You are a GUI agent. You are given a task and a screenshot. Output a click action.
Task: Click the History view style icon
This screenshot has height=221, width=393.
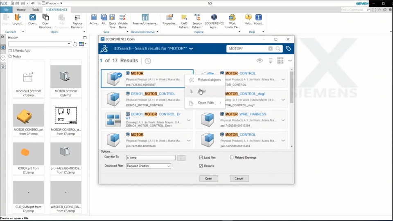(81, 44)
